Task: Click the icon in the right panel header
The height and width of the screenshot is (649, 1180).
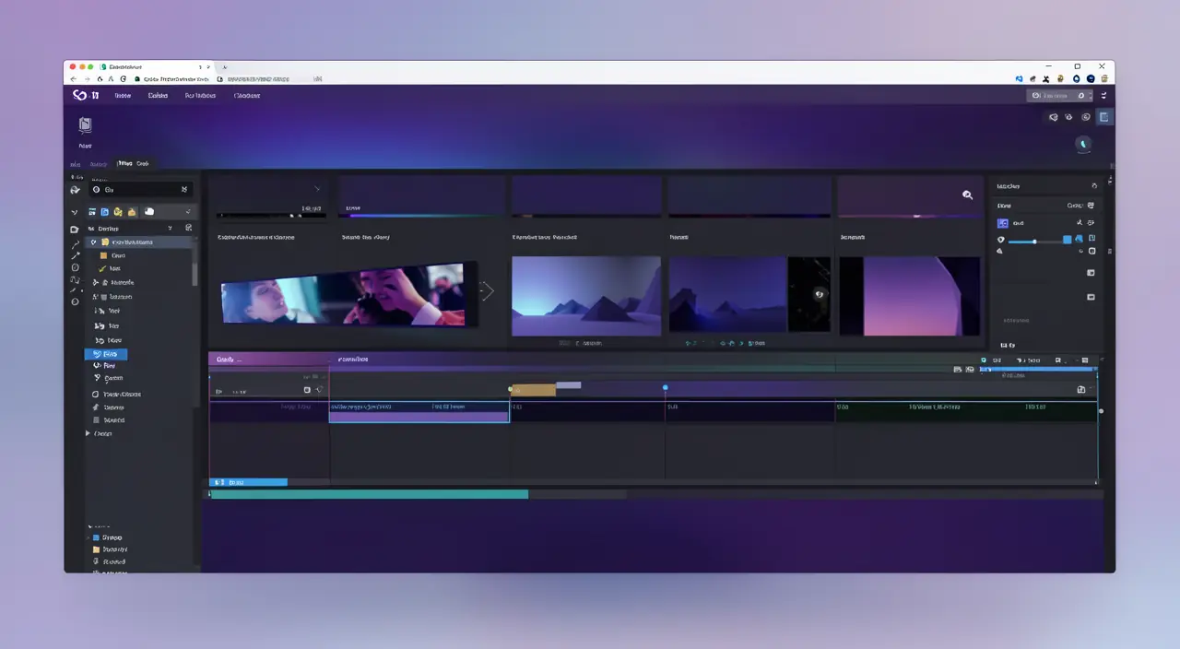Action: click(1094, 185)
